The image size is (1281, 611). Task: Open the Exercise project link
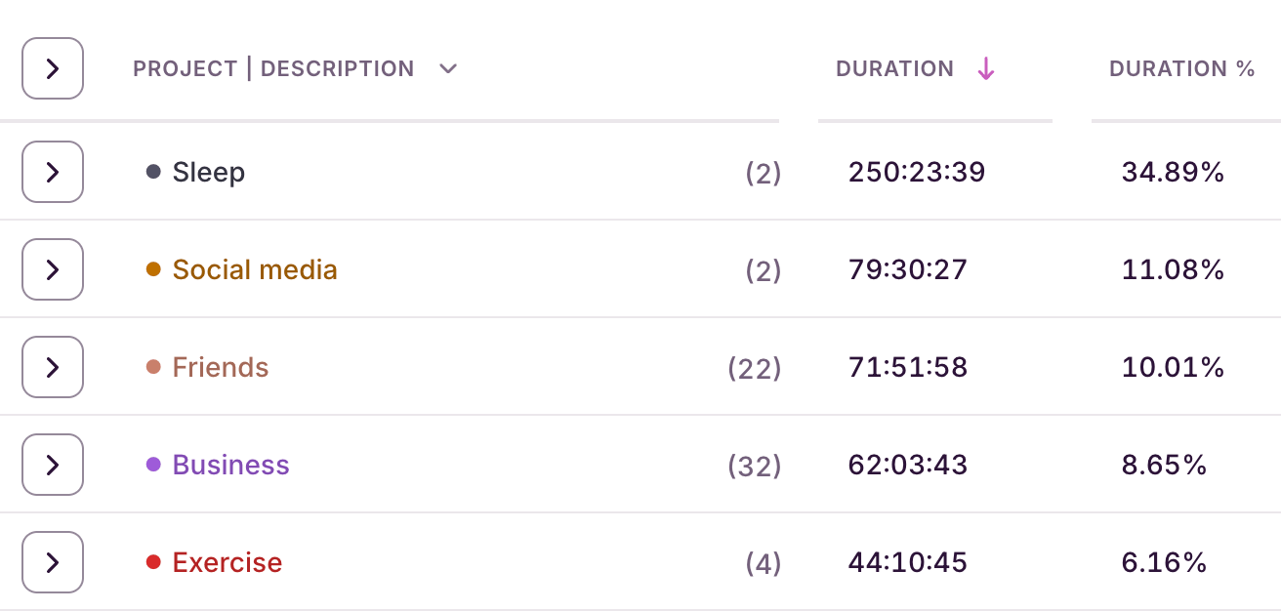click(227, 562)
